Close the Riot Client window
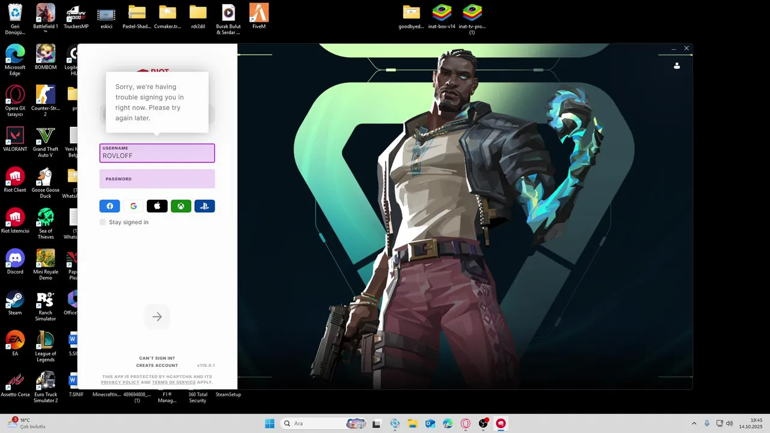 (686, 48)
